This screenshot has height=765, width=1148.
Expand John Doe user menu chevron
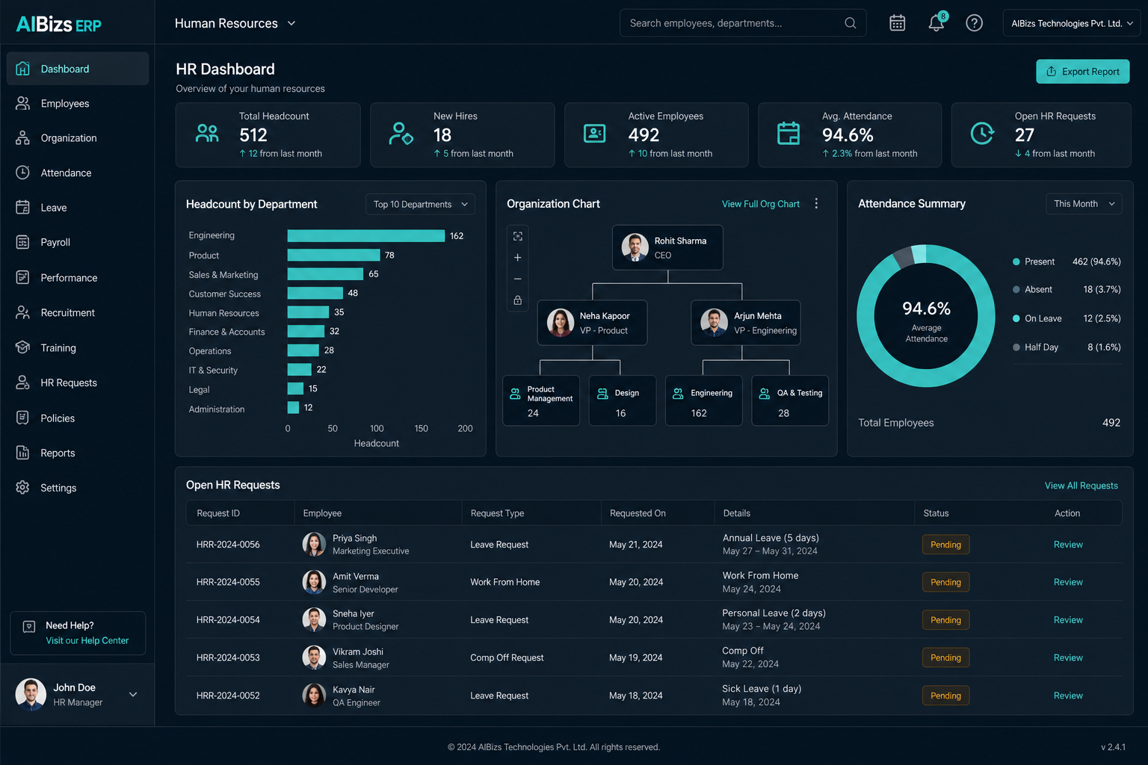[x=133, y=695]
